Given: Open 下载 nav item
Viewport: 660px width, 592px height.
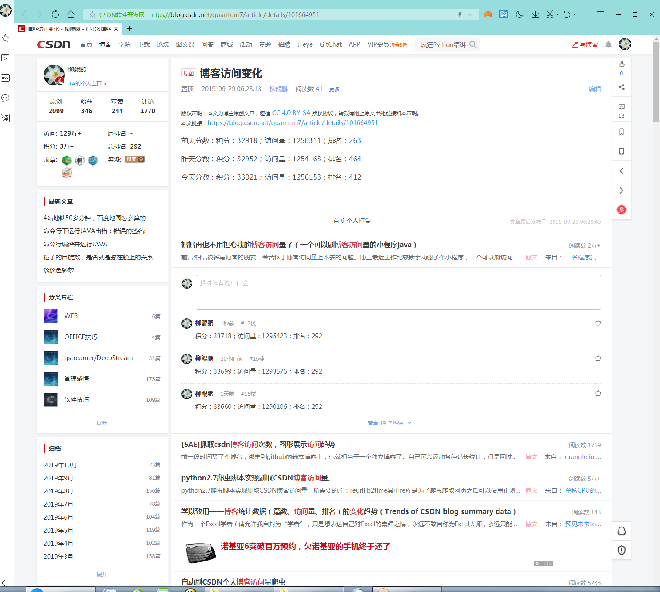Looking at the screenshot, I should 144,44.
